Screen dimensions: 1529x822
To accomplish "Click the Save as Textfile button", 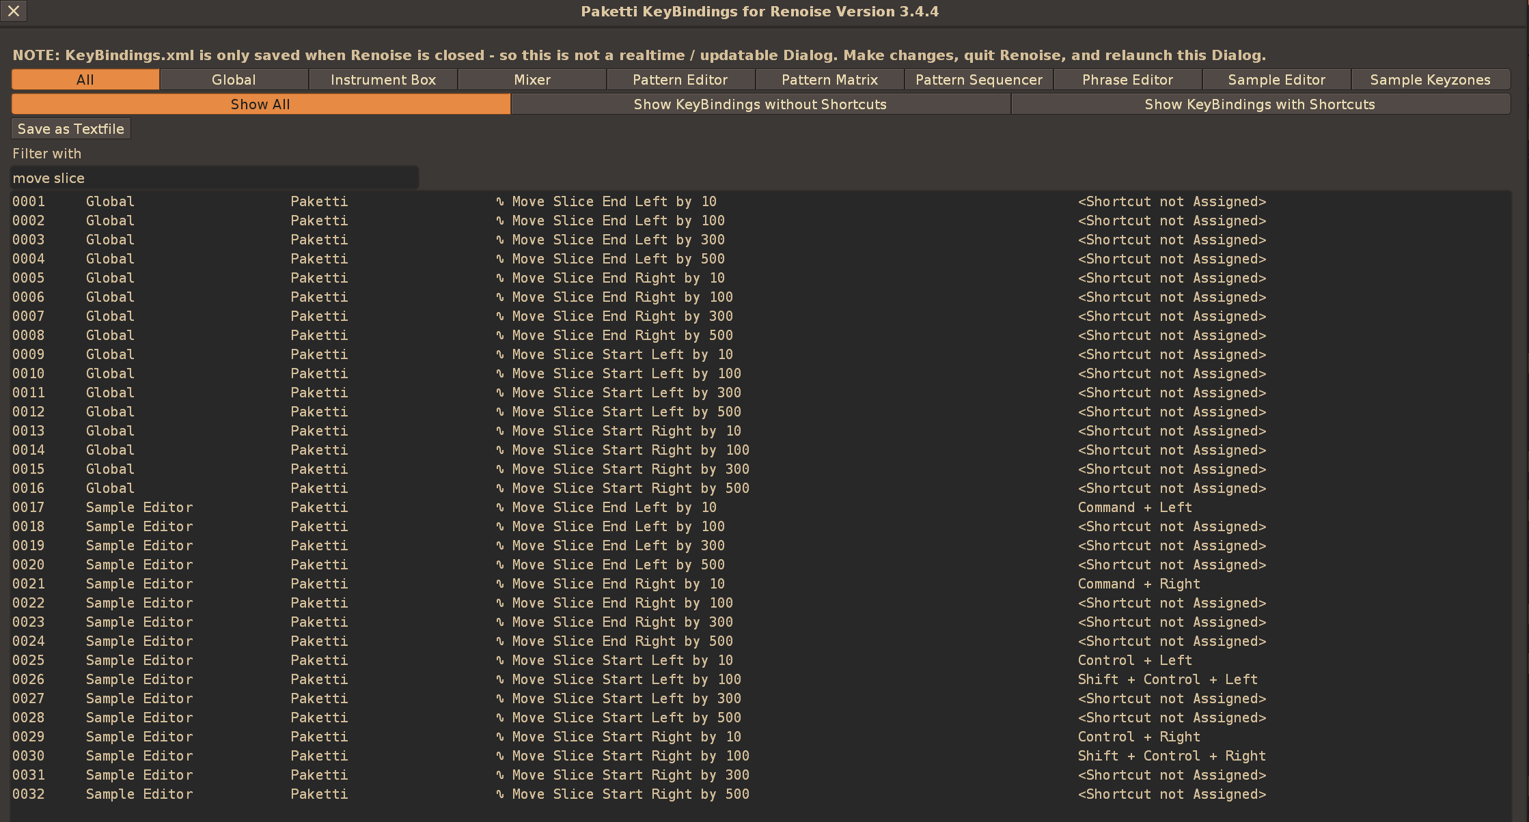I will tap(71, 129).
